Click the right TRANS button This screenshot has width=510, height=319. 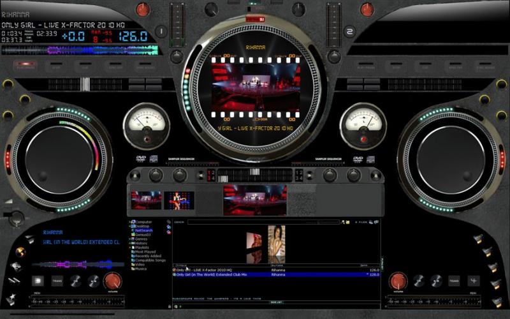(x=454, y=281)
